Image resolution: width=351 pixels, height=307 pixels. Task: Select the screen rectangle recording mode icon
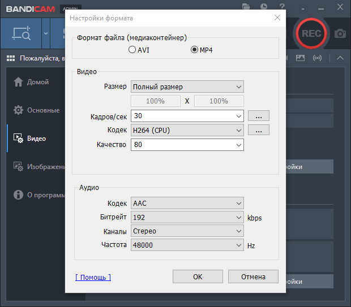(22, 33)
